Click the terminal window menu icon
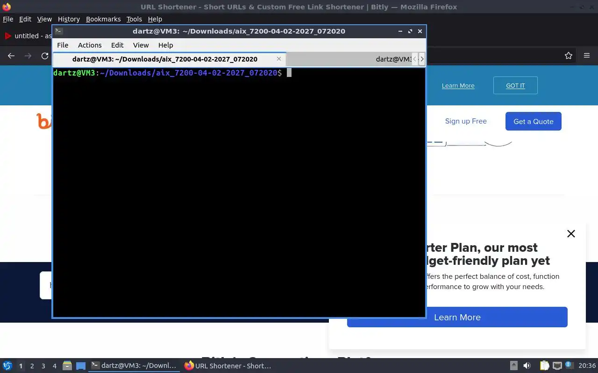This screenshot has height=373, width=598. pyautogui.click(x=58, y=31)
